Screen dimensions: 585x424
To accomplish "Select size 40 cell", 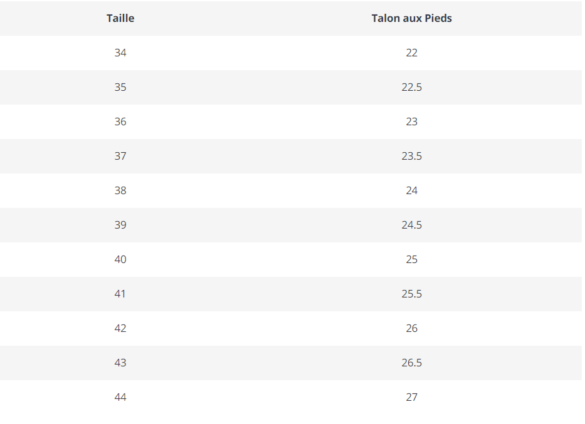I will click(x=120, y=260).
